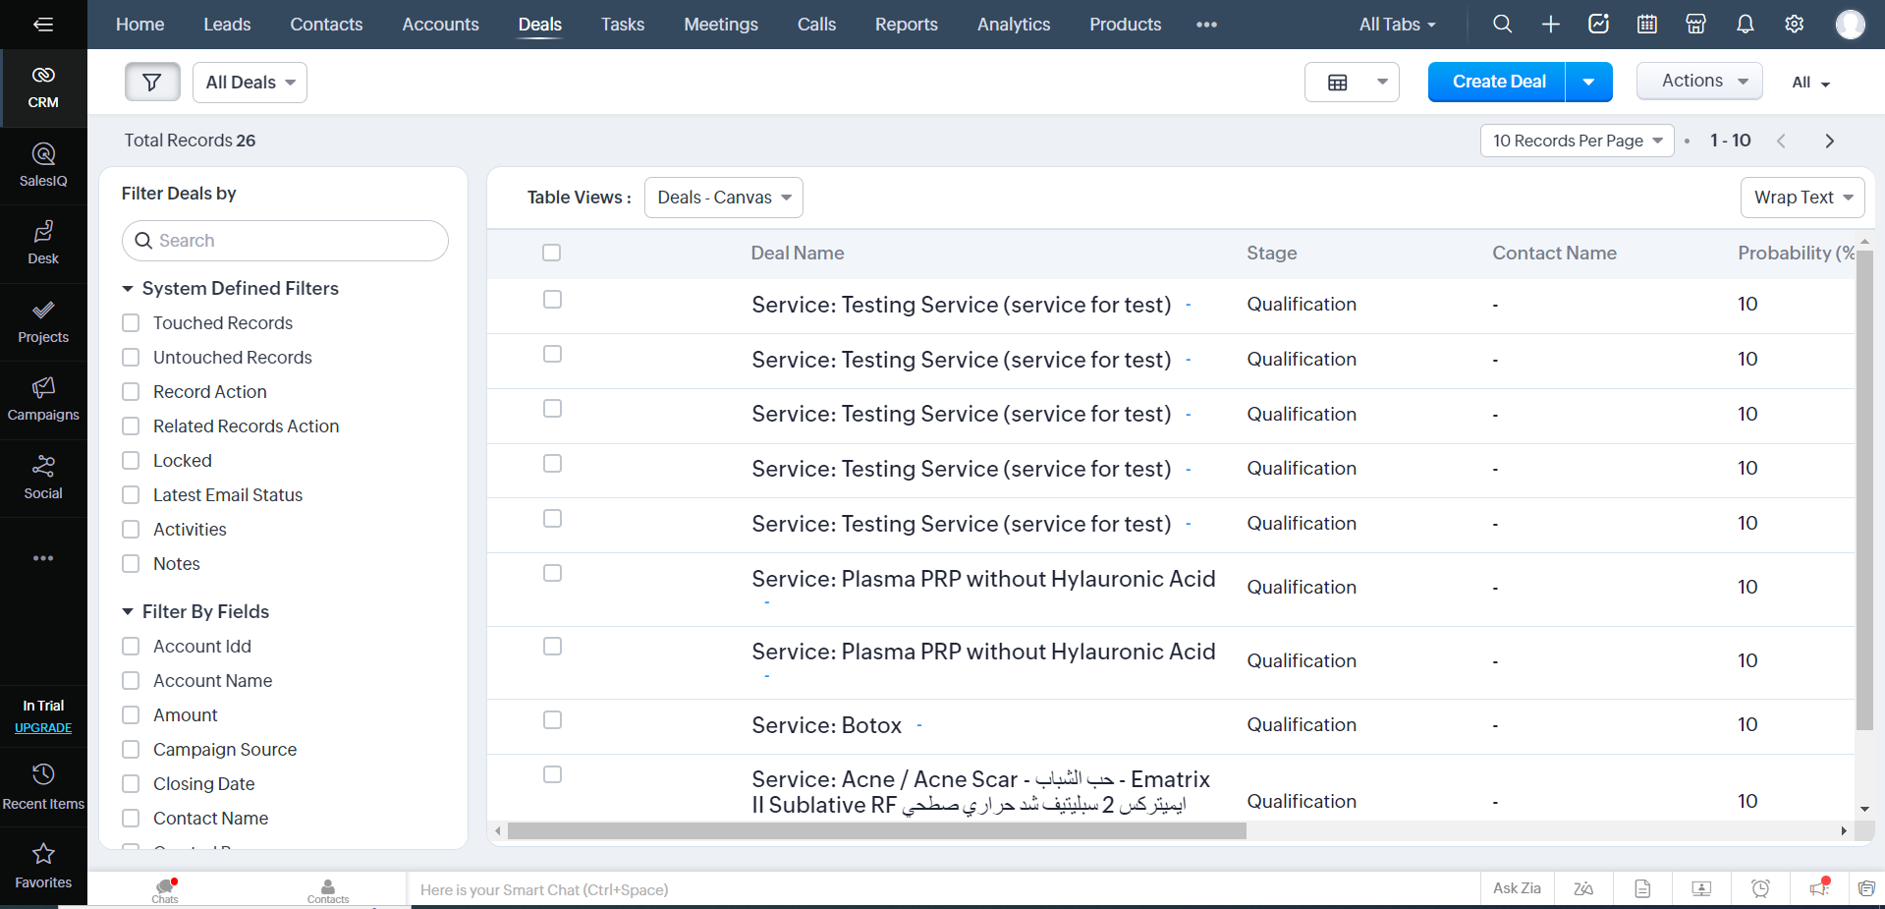Screen dimensions: 1885x909
Task: Click the UPGRADE link
Action: (x=43, y=728)
